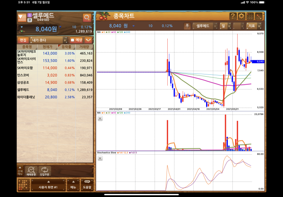Click the Wi-Fi icon in status bar

coord(247,2)
